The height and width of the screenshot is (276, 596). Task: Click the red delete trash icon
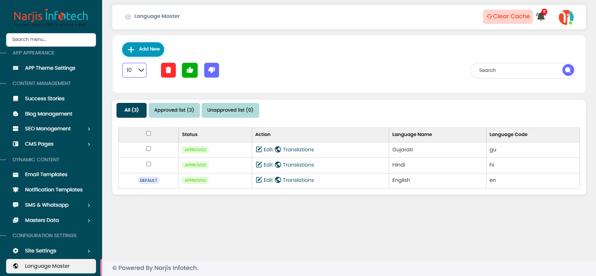point(168,70)
